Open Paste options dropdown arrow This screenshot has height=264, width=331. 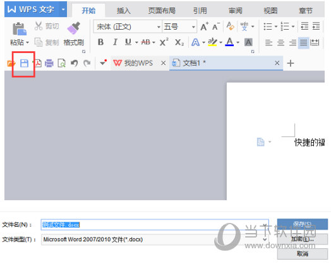click(x=27, y=42)
